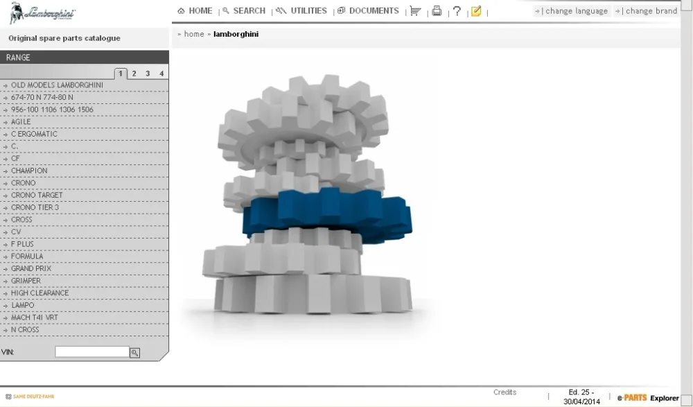This screenshot has width=693, height=407.
Task: Open the shopping cart icon
Action: pyautogui.click(x=415, y=11)
